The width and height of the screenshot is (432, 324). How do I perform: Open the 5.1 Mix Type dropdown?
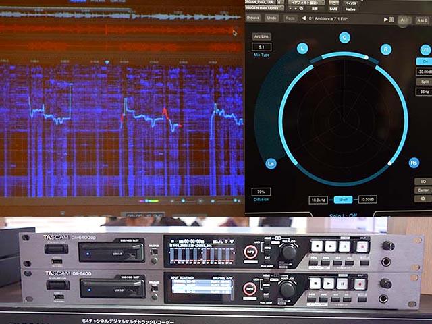tap(261, 47)
